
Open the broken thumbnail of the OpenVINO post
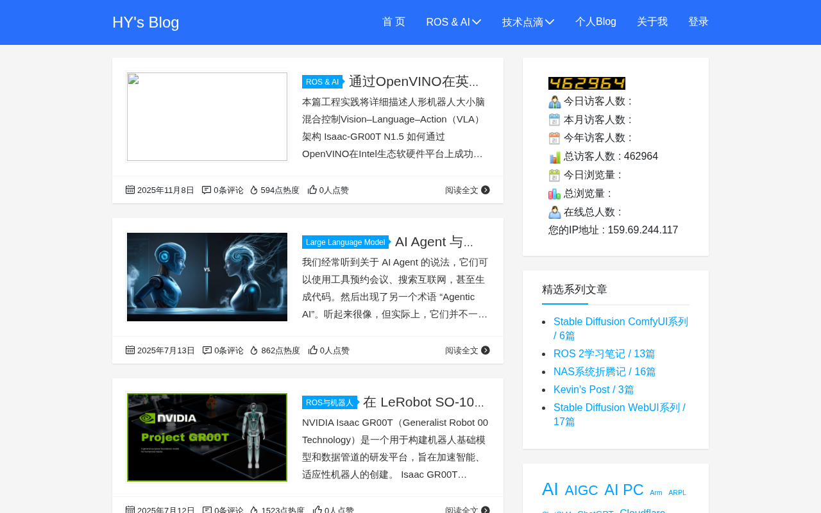207,117
